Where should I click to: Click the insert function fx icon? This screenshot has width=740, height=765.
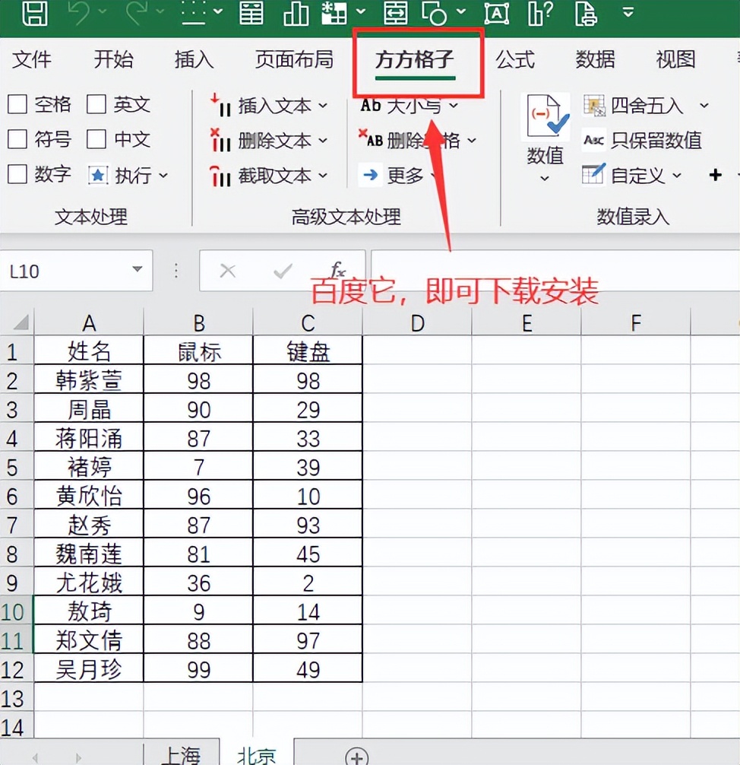point(338,271)
